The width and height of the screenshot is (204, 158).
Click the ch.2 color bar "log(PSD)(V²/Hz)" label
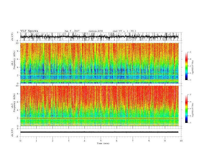(193, 110)
